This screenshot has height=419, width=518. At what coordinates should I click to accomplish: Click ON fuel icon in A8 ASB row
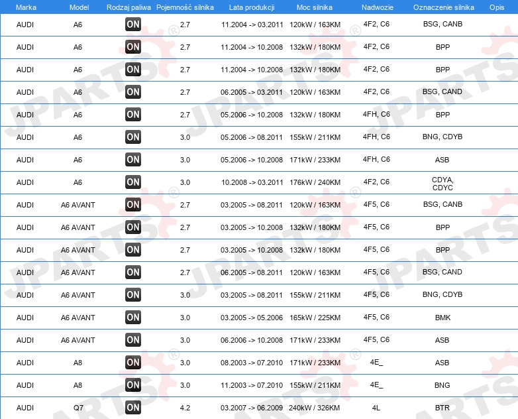(133, 362)
